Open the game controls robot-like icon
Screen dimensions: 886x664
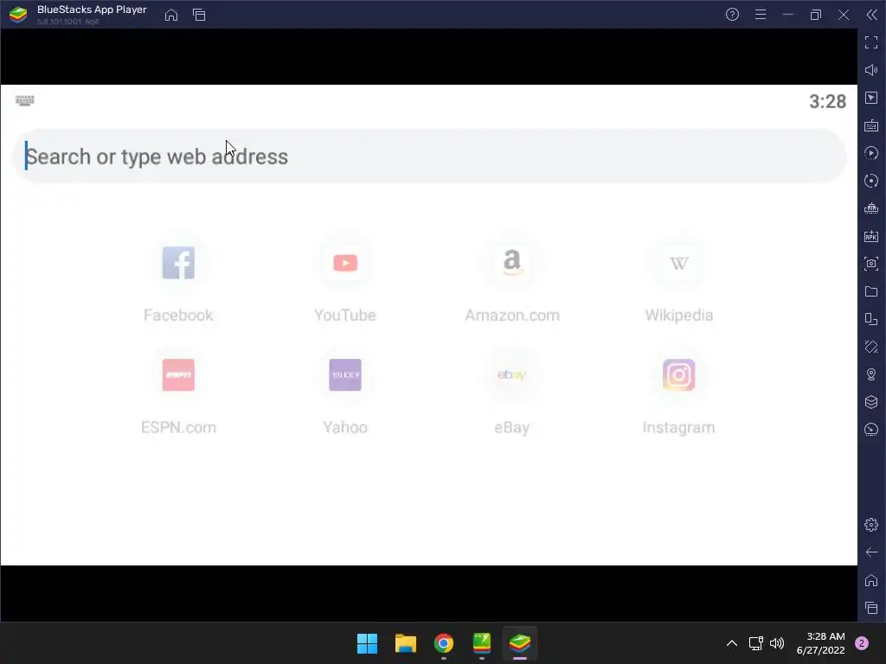871,208
